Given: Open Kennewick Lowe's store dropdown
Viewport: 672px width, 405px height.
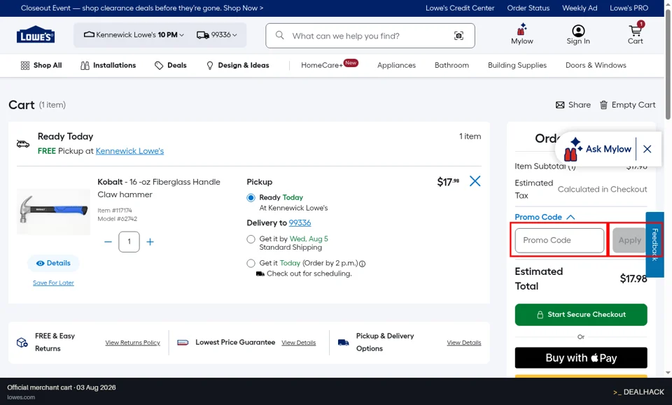Looking at the screenshot, I should [x=134, y=35].
